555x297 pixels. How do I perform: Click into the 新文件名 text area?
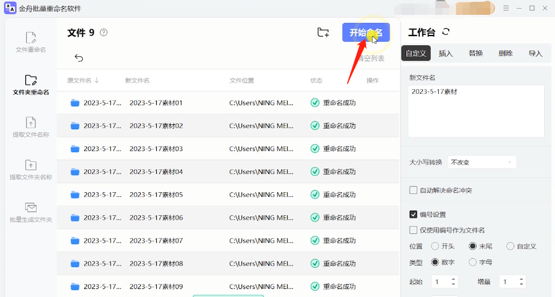pos(476,111)
